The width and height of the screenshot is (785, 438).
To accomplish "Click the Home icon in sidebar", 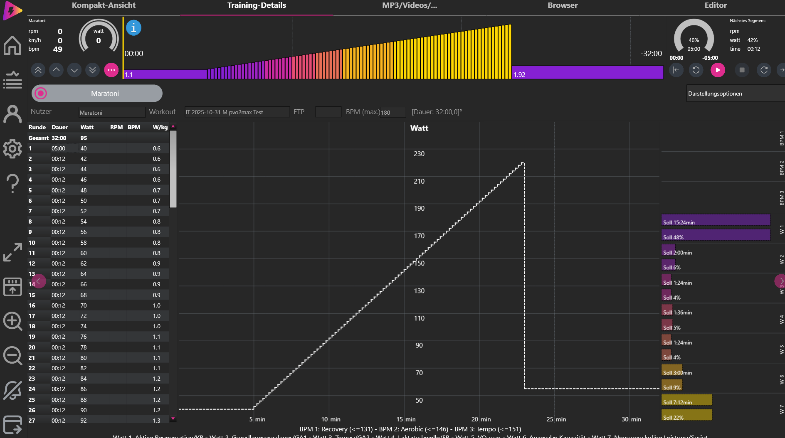I will click(x=12, y=45).
